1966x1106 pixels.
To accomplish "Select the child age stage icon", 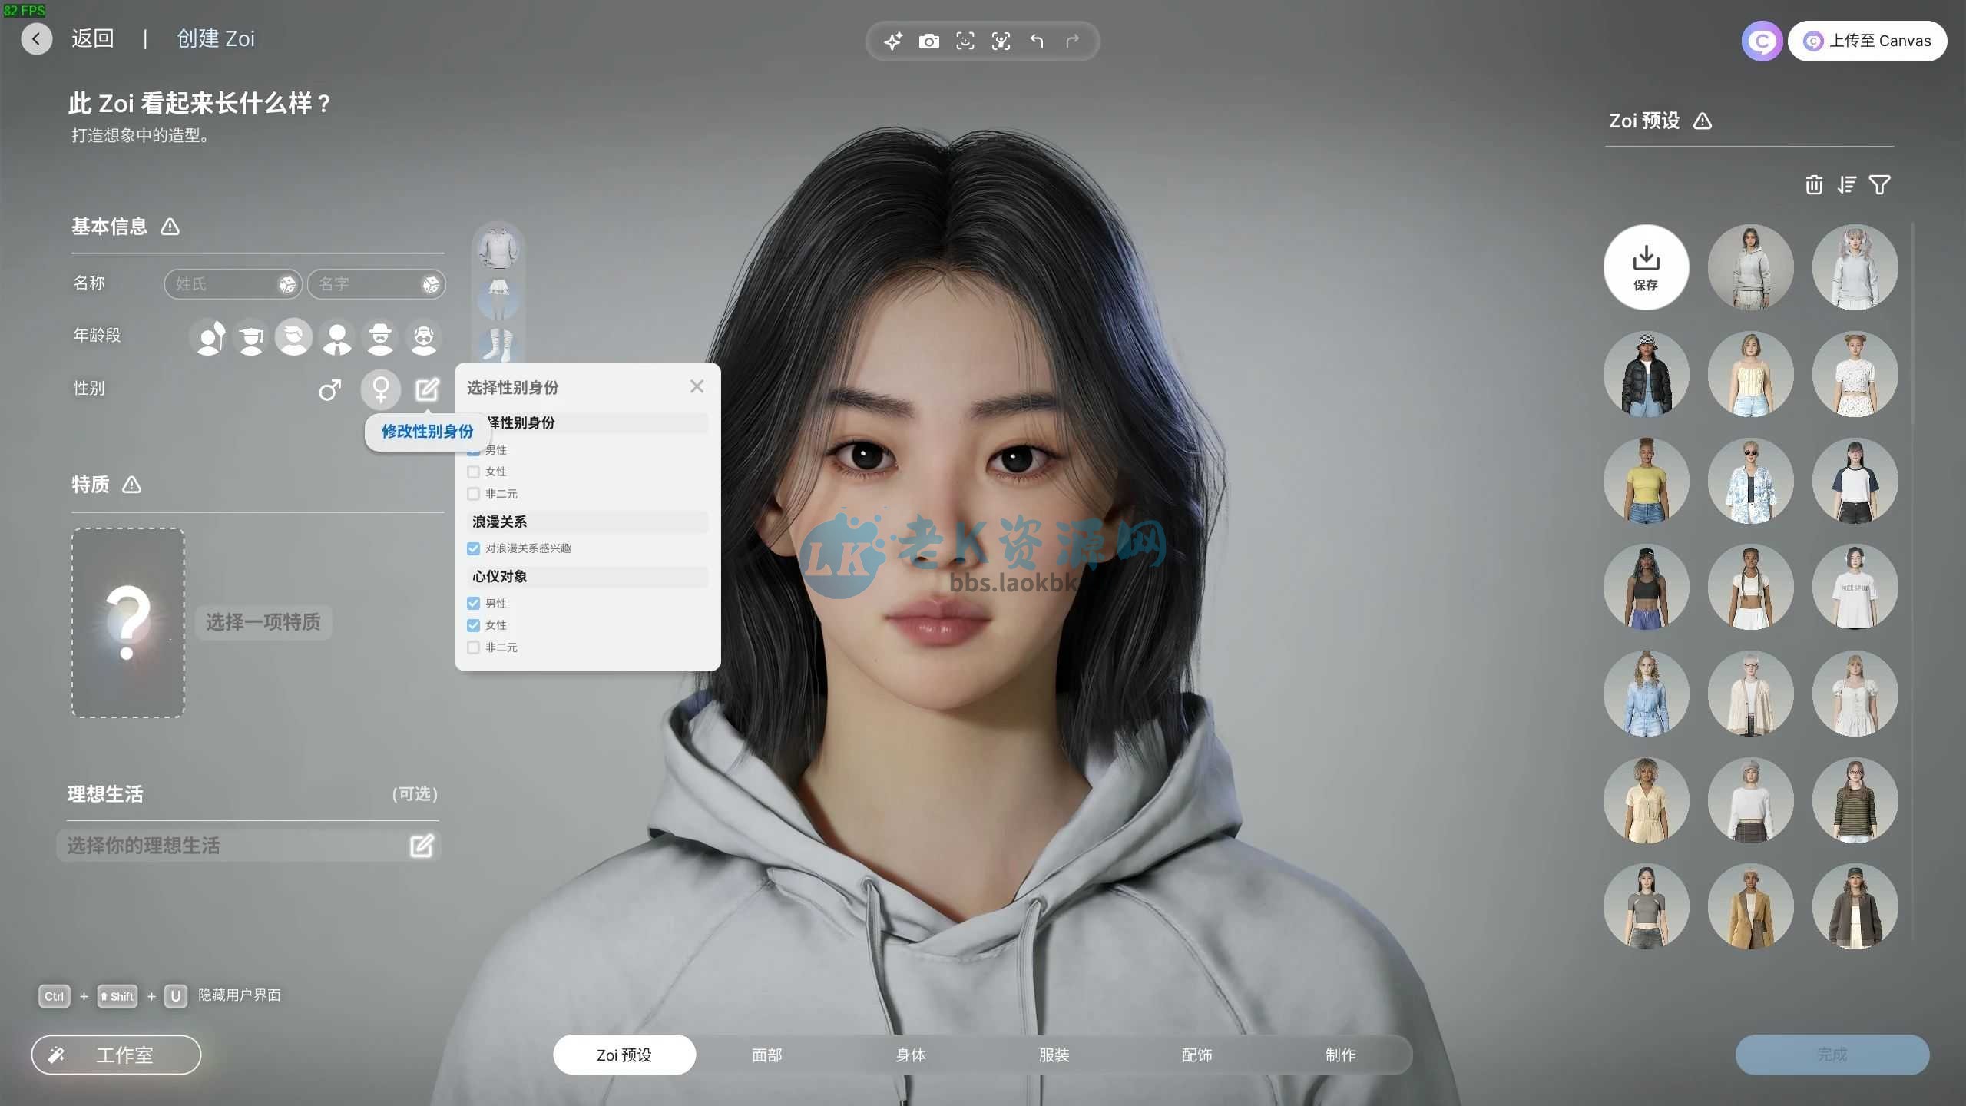I will [x=209, y=337].
